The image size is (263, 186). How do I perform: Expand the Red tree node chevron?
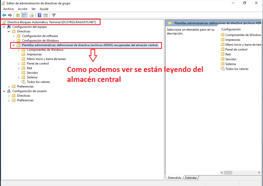[18, 68]
